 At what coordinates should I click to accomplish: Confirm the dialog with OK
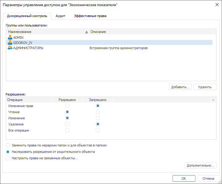184,178
